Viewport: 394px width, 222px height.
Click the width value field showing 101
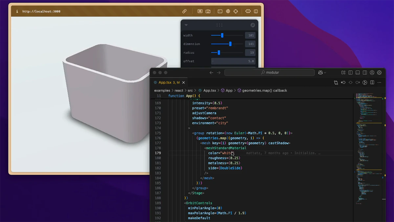(250, 36)
